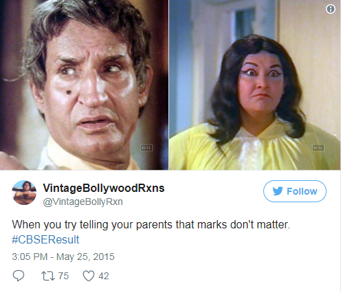
Task: Open the right photo of woman in yellow
Action: tap(255, 85)
